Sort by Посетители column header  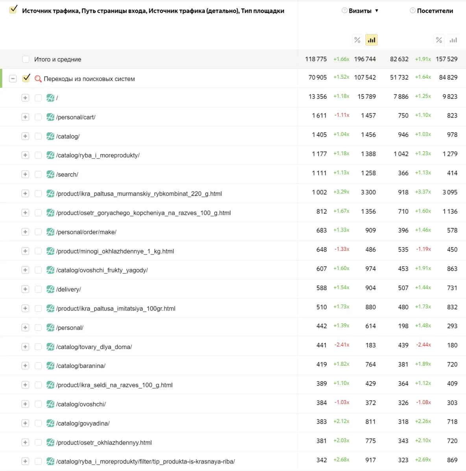coord(435,11)
